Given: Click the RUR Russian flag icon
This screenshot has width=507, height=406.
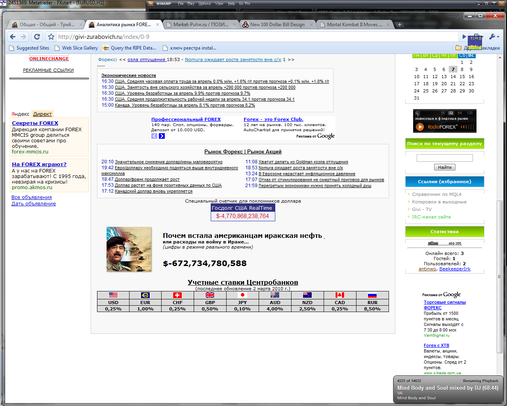Looking at the screenshot, I should 372,295.
